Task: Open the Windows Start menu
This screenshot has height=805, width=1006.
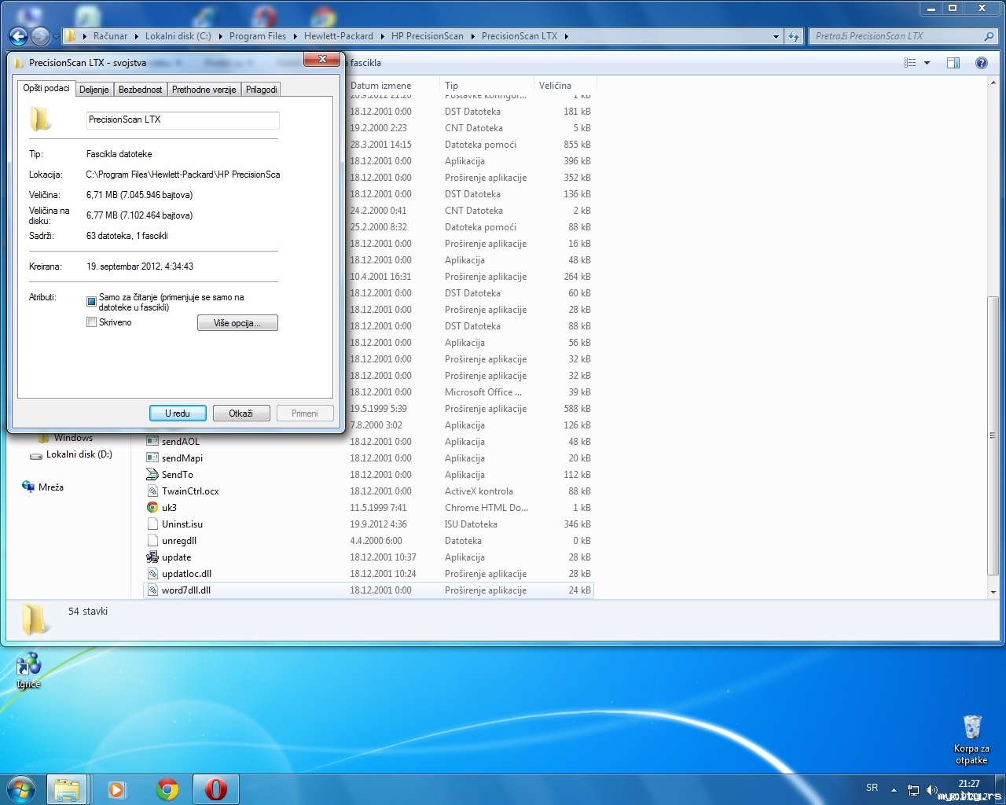Action: (x=21, y=788)
